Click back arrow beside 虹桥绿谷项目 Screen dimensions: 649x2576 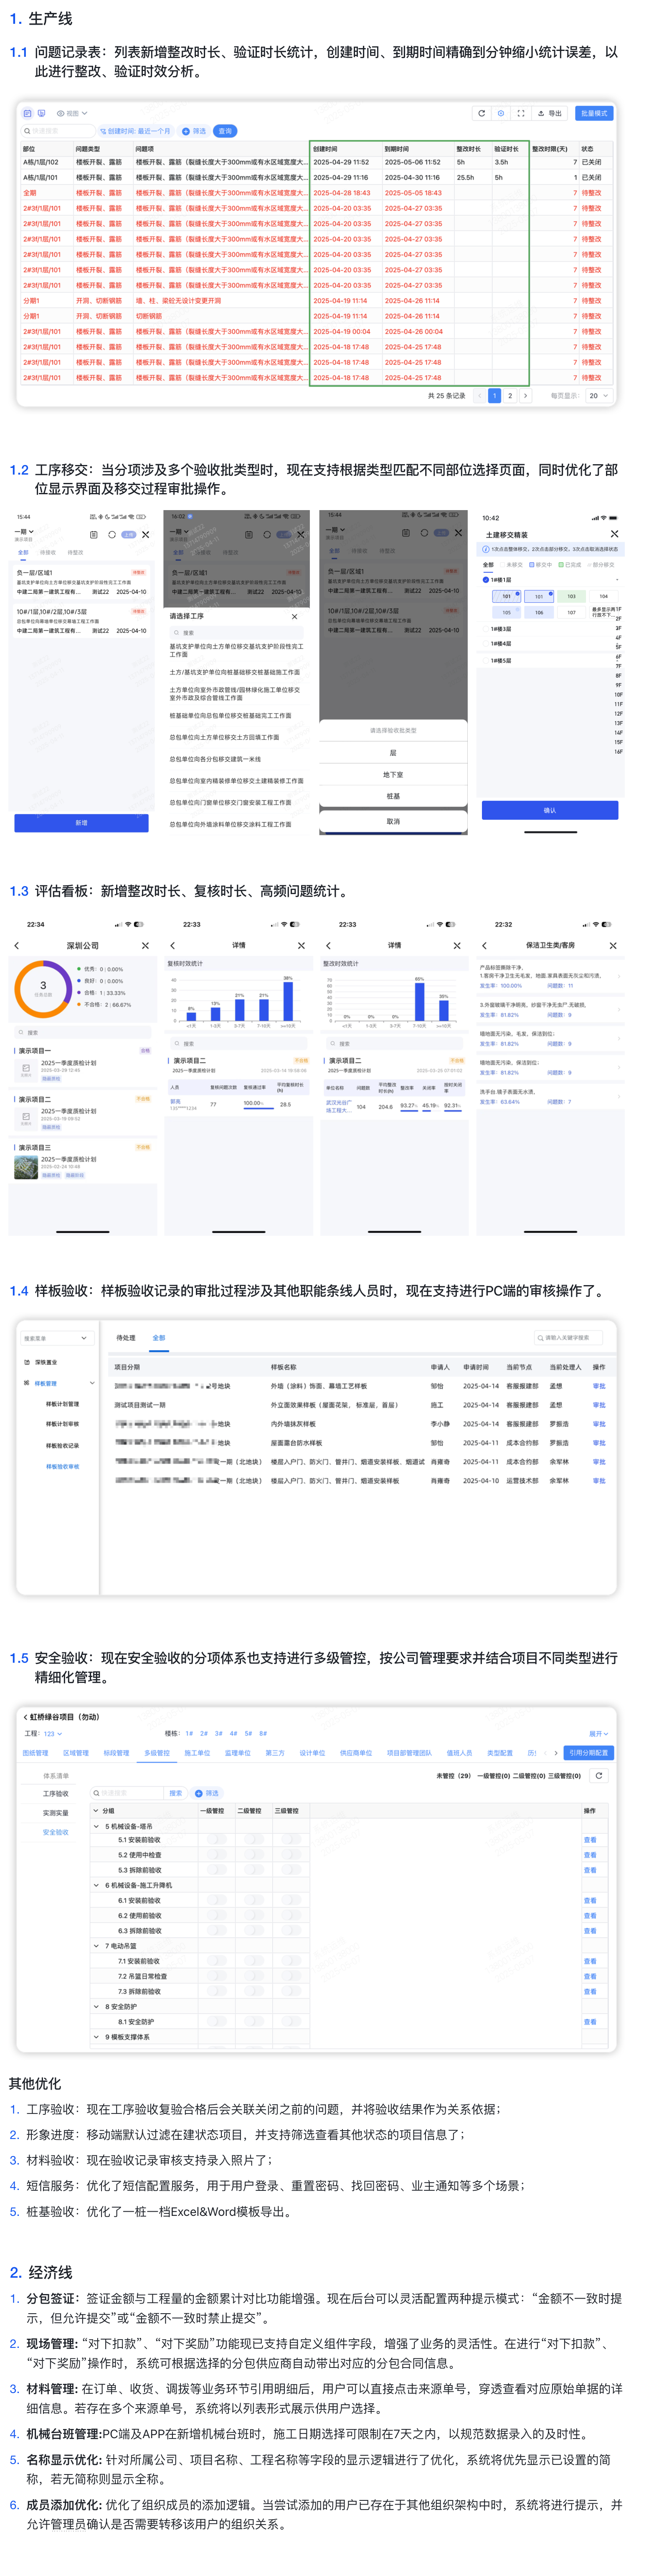click(x=25, y=1717)
